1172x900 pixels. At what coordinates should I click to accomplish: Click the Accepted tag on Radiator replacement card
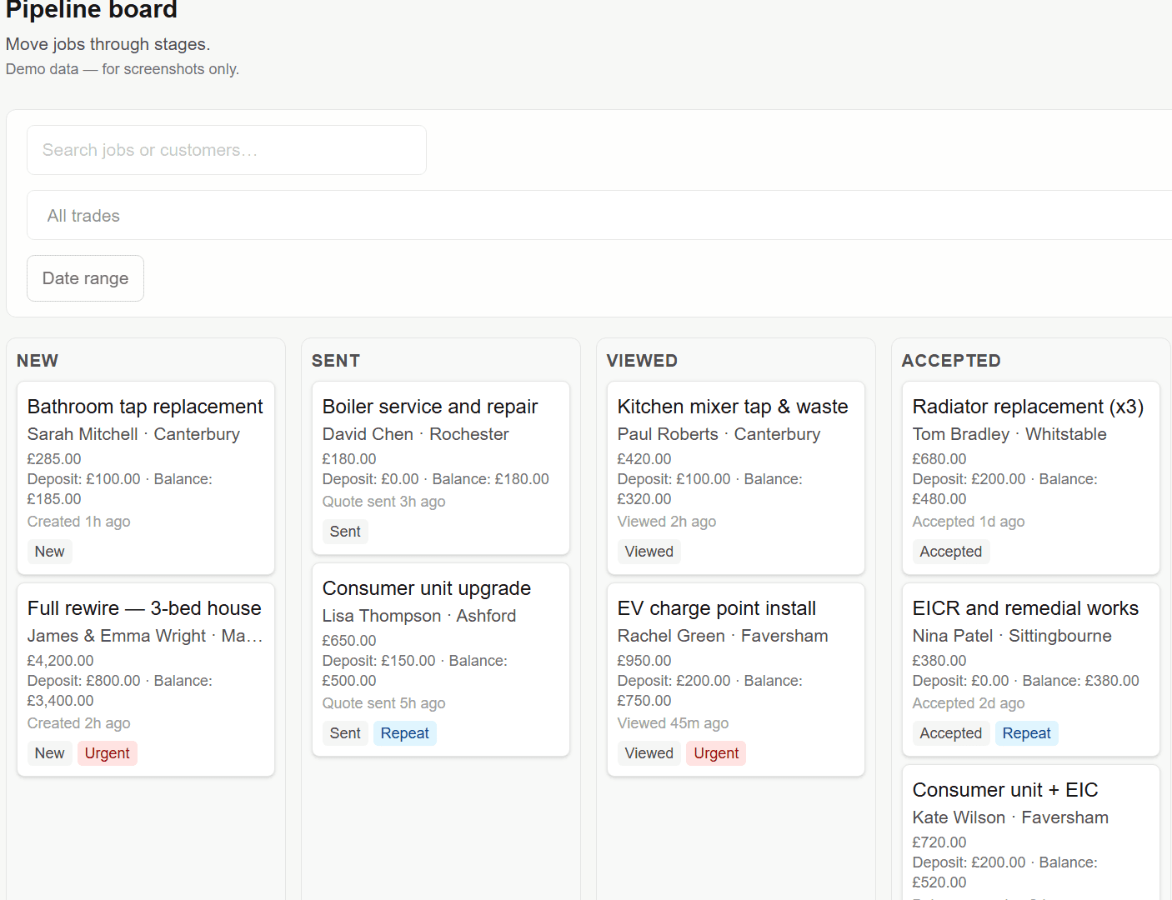tap(950, 552)
